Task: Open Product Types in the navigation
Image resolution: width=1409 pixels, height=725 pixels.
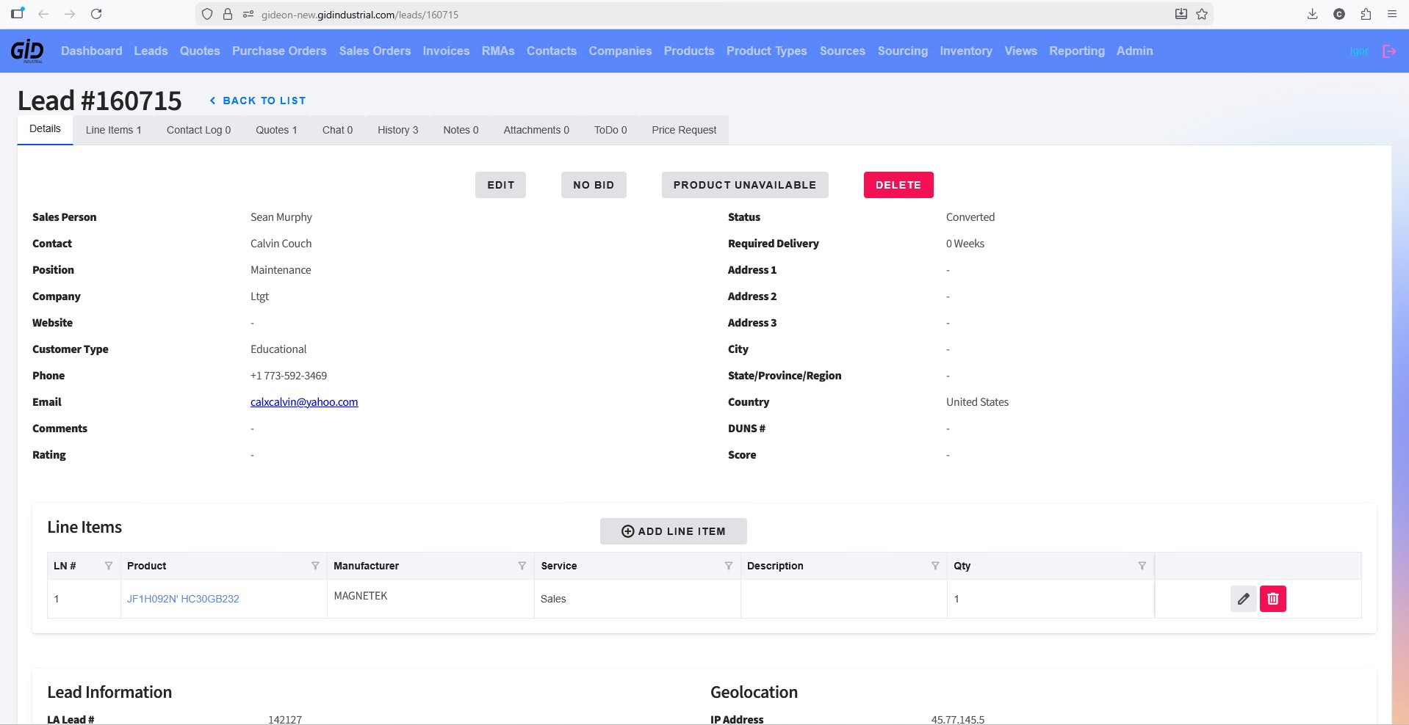Action: click(767, 51)
